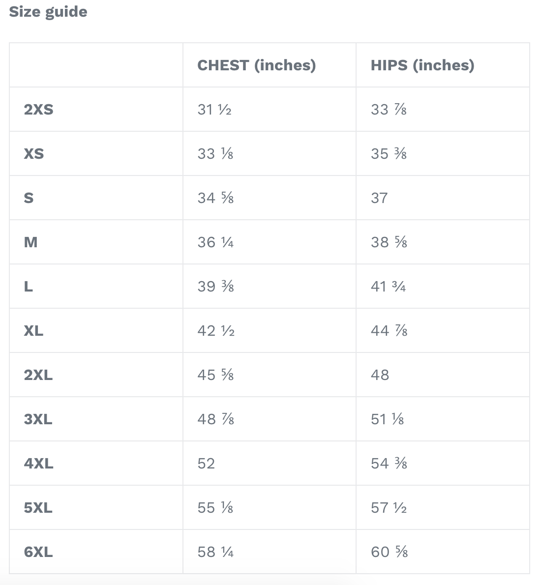Viewport: 541px width, 585px height.
Task: Click the 6XL hips value 60 ⅝
Action: (389, 552)
